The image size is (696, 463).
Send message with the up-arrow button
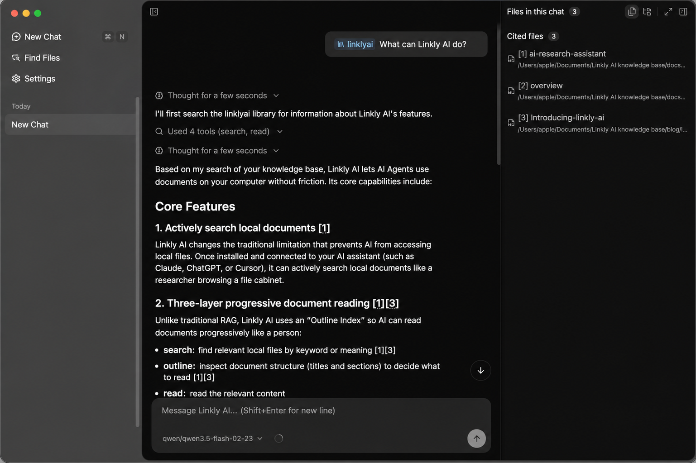(476, 439)
